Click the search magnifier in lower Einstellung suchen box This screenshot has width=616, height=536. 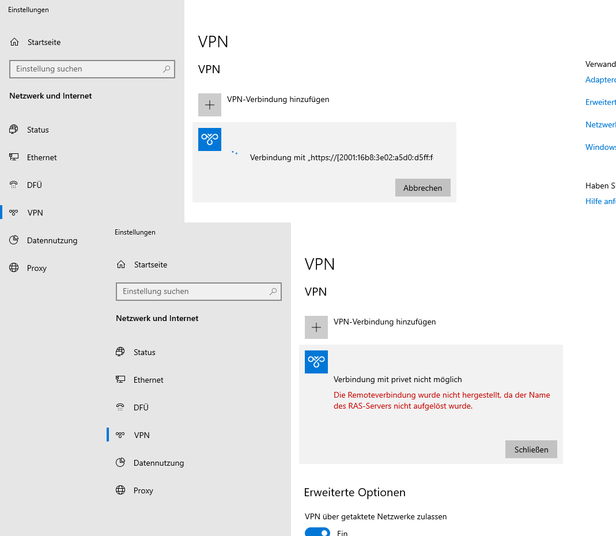[x=273, y=292]
